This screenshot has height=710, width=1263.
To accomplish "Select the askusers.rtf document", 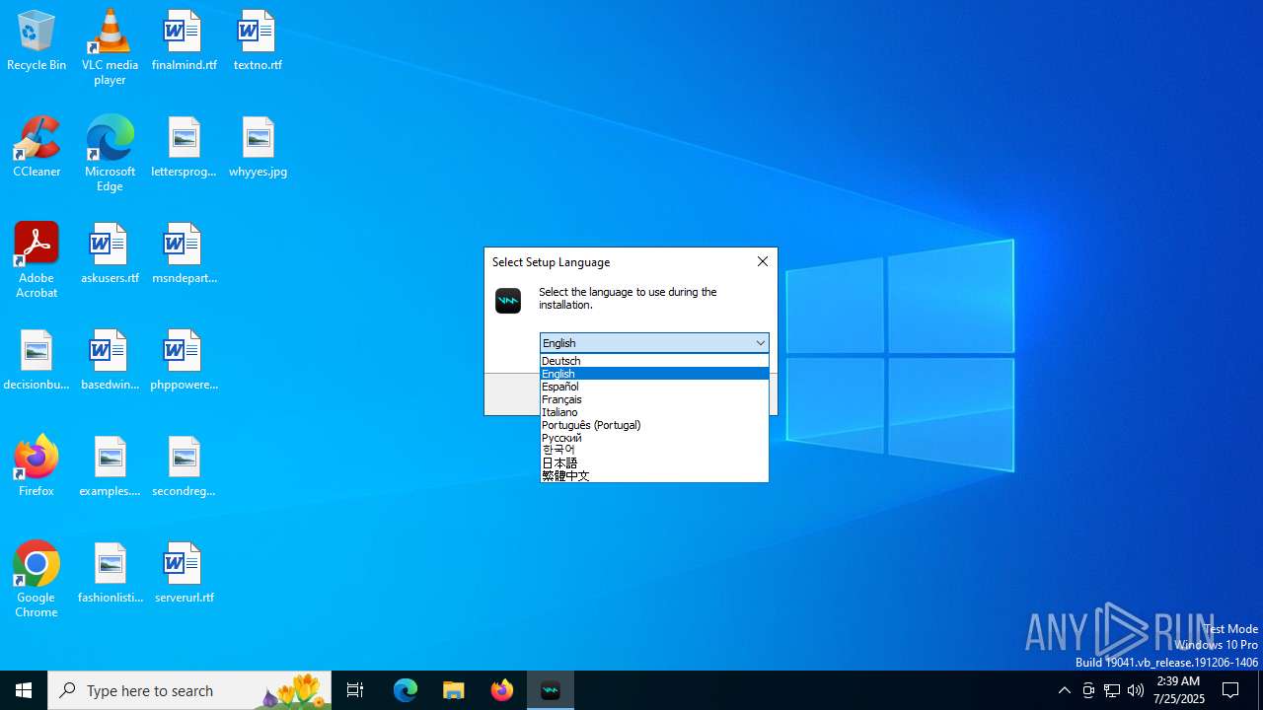I will click(x=110, y=254).
